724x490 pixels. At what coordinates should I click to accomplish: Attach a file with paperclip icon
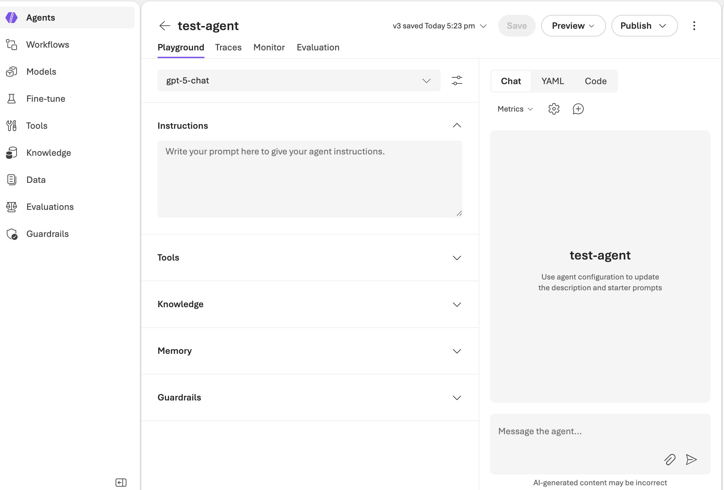coord(670,460)
